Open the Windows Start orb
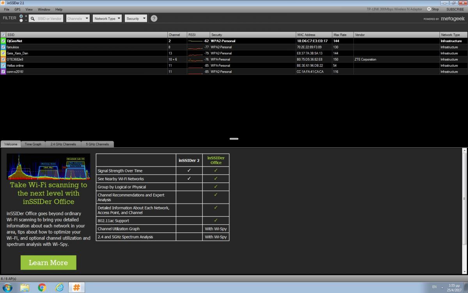 click(7, 288)
